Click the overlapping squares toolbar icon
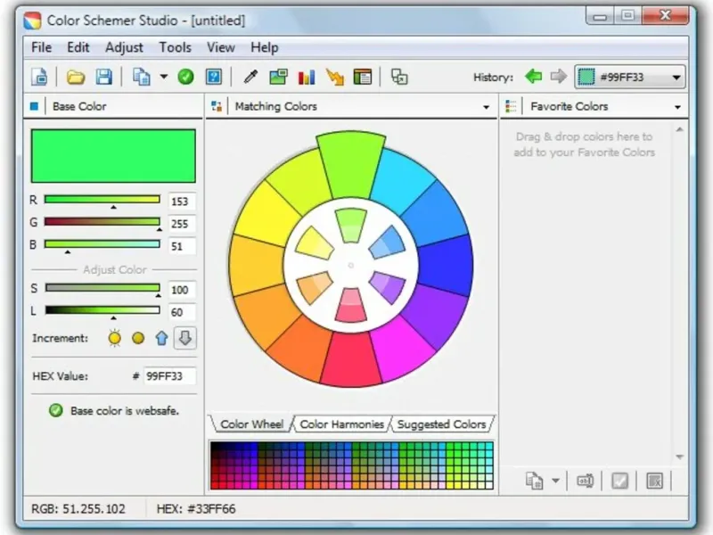 [x=399, y=77]
